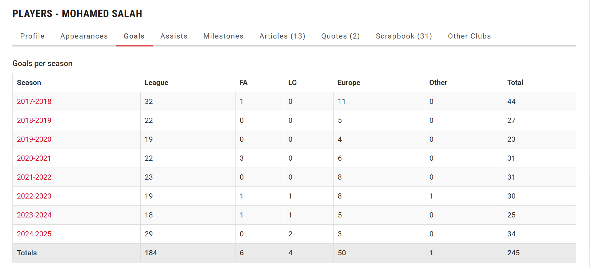Click the League column header
The image size is (590, 267).
coord(156,83)
